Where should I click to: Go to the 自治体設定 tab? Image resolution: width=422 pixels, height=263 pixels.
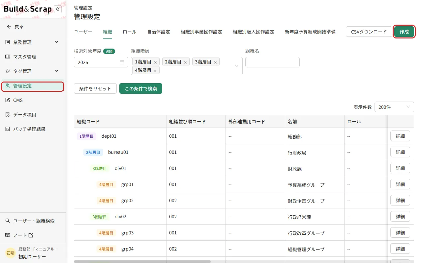click(x=159, y=32)
